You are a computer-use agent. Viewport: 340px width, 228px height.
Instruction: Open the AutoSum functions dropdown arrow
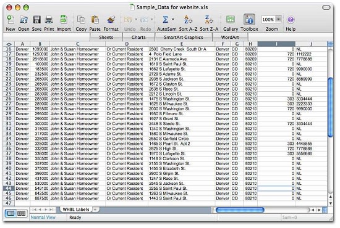click(173, 19)
